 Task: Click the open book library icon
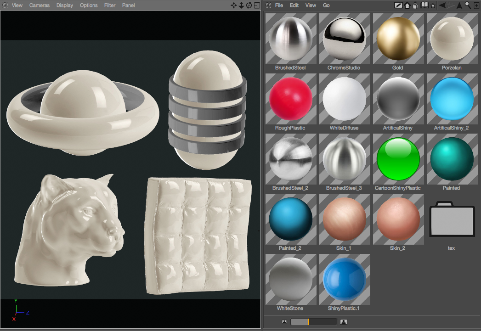coord(425,5)
